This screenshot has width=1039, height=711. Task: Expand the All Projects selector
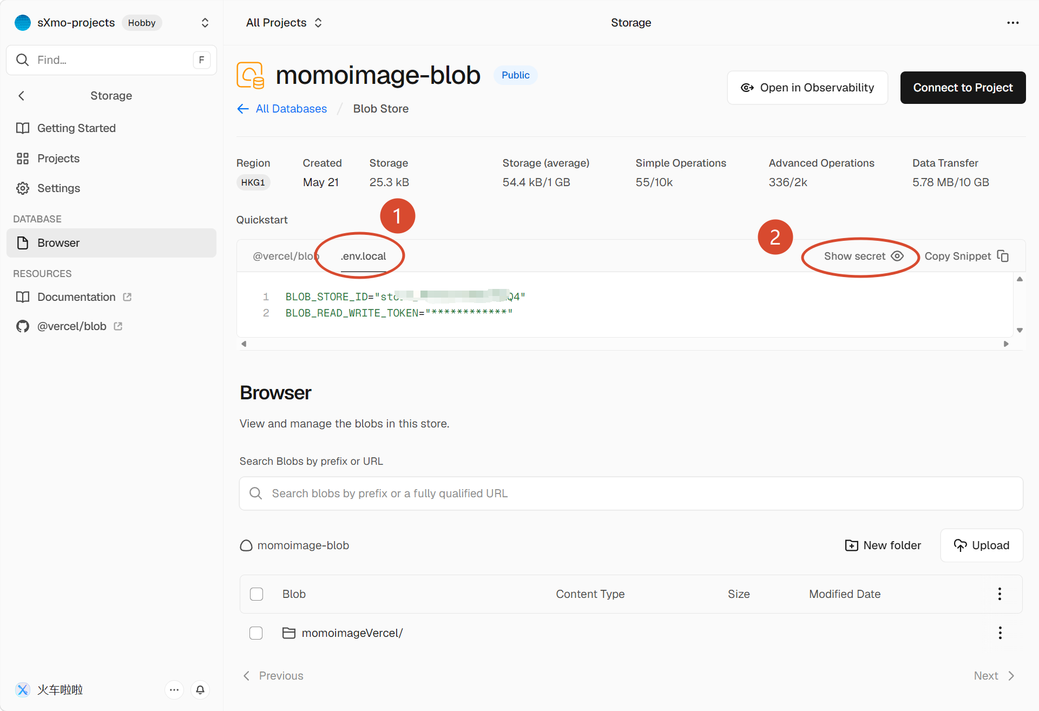click(x=284, y=23)
